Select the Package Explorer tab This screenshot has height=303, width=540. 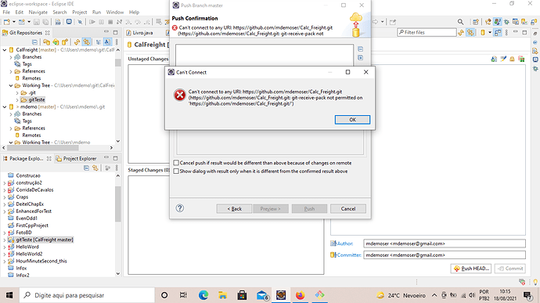pos(26,159)
